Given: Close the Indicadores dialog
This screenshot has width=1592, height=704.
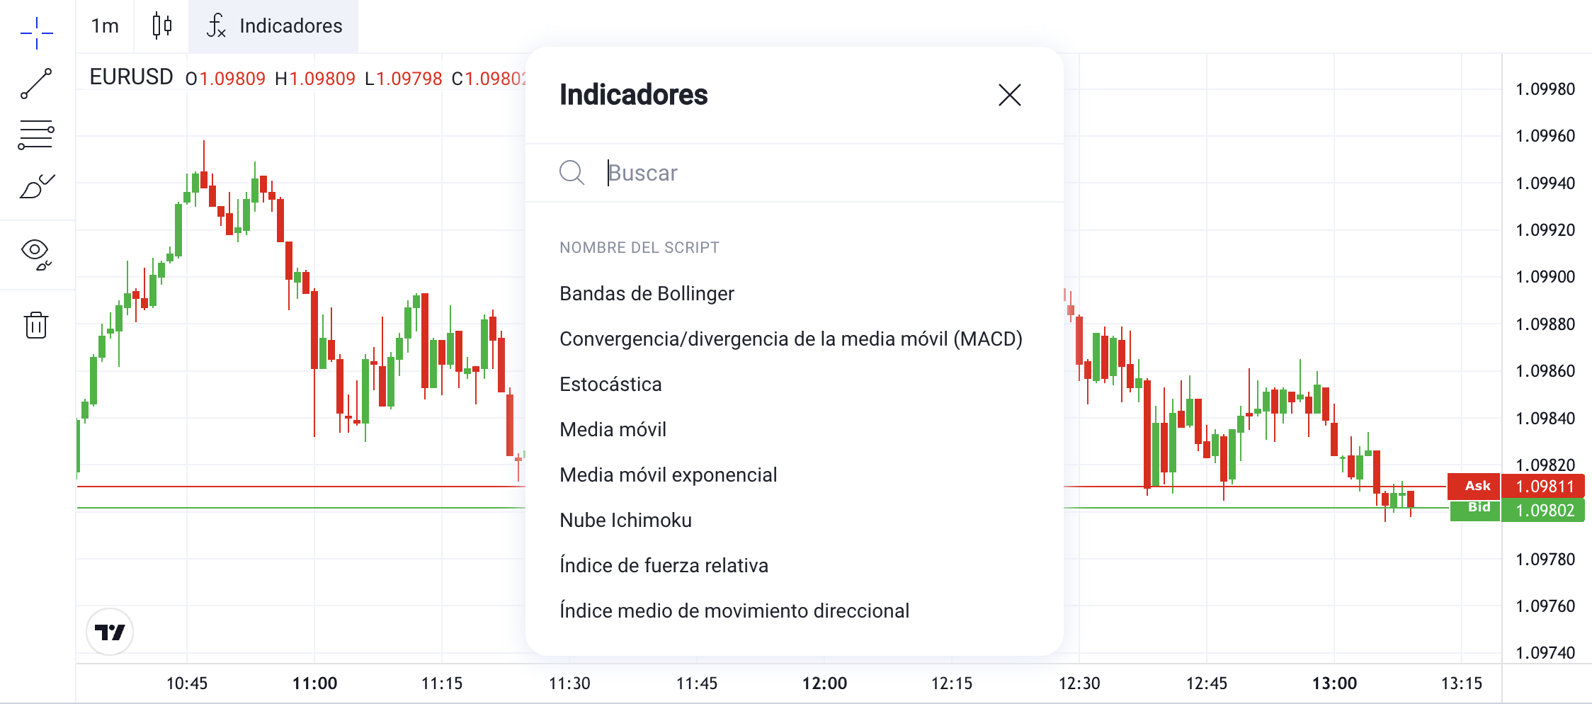Looking at the screenshot, I should point(1009,95).
